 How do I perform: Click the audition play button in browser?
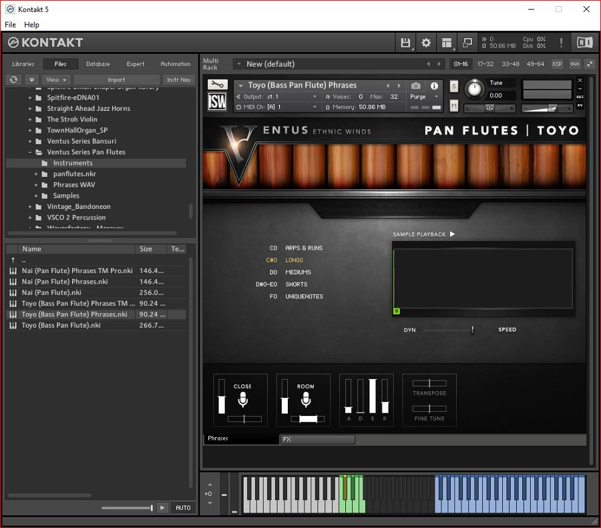pyautogui.click(x=162, y=507)
